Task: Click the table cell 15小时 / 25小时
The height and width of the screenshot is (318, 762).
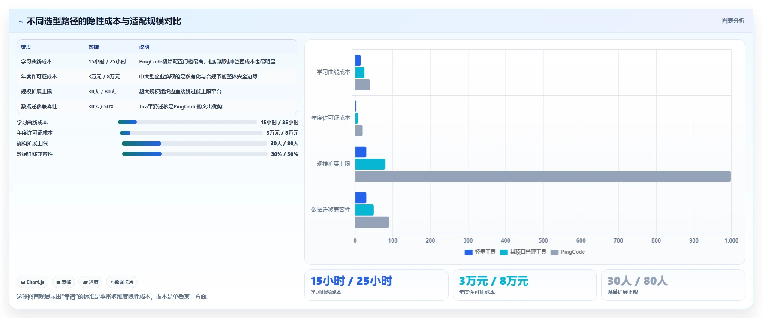Action: pos(107,62)
